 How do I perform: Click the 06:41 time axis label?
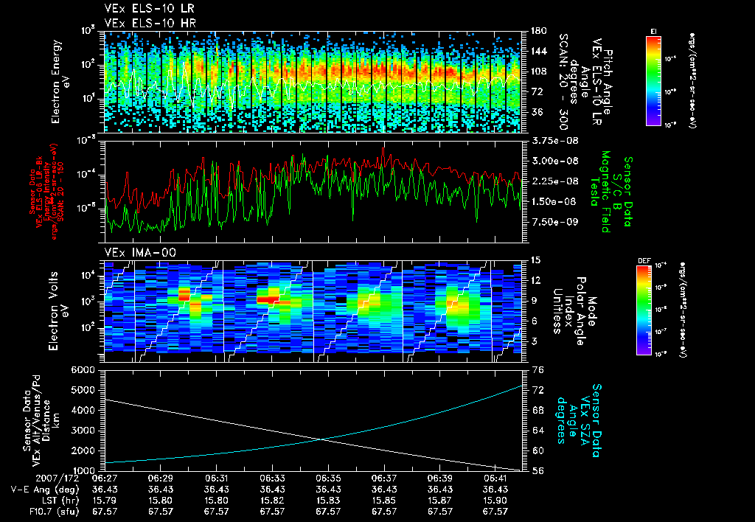point(495,478)
